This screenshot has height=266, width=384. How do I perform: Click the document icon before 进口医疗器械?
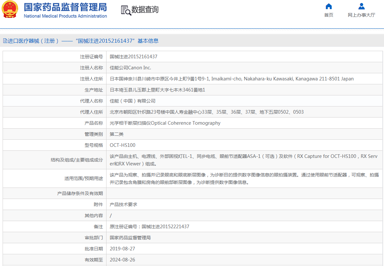[5, 41]
